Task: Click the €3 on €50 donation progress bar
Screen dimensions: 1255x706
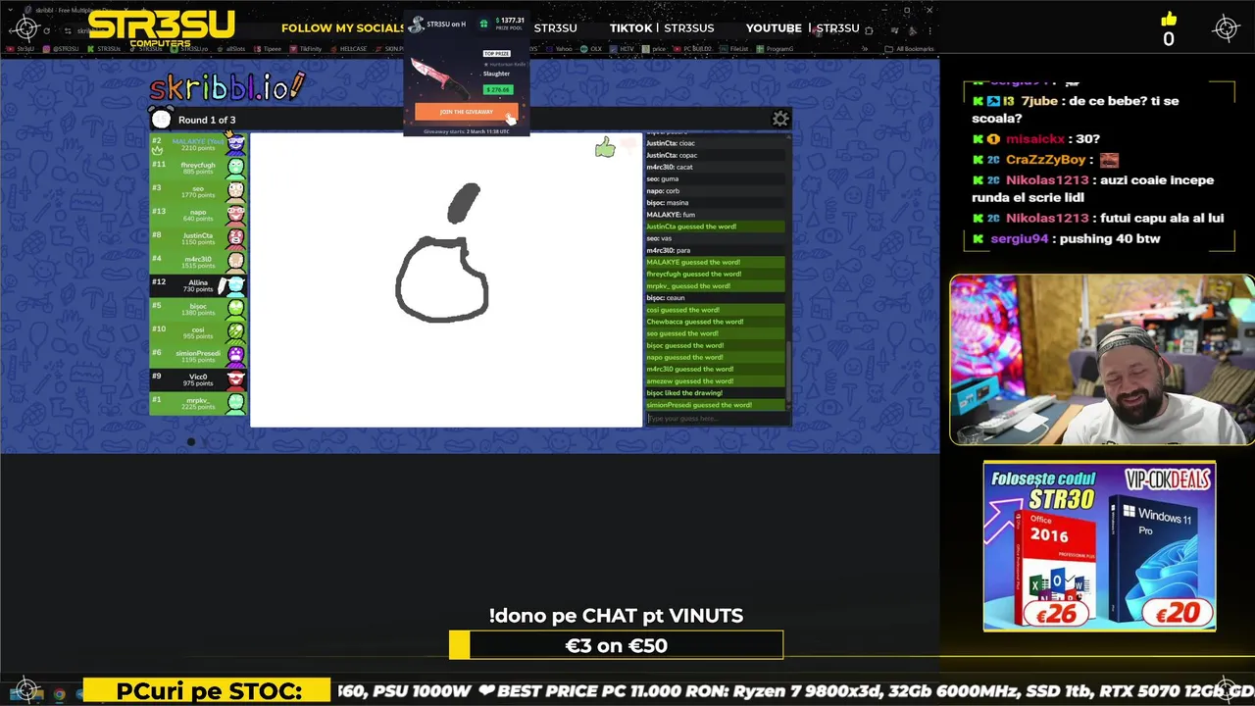Action: click(616, 645)
